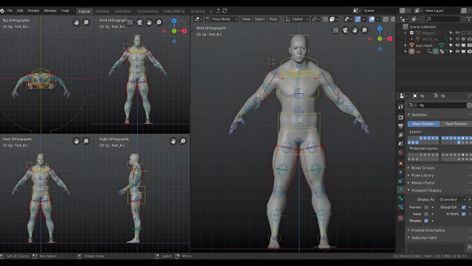Screen dimensions: 472x266
Task: Click the new scene icon beside Scene field
Action: pyautogui.click(x=402, y=11)
